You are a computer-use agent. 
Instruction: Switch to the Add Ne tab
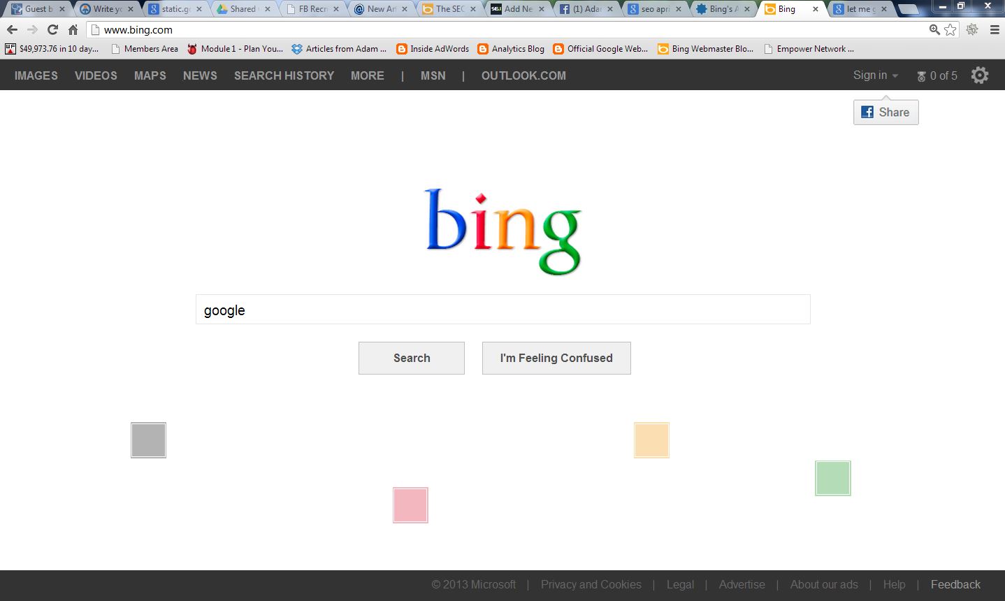[517, 9]
